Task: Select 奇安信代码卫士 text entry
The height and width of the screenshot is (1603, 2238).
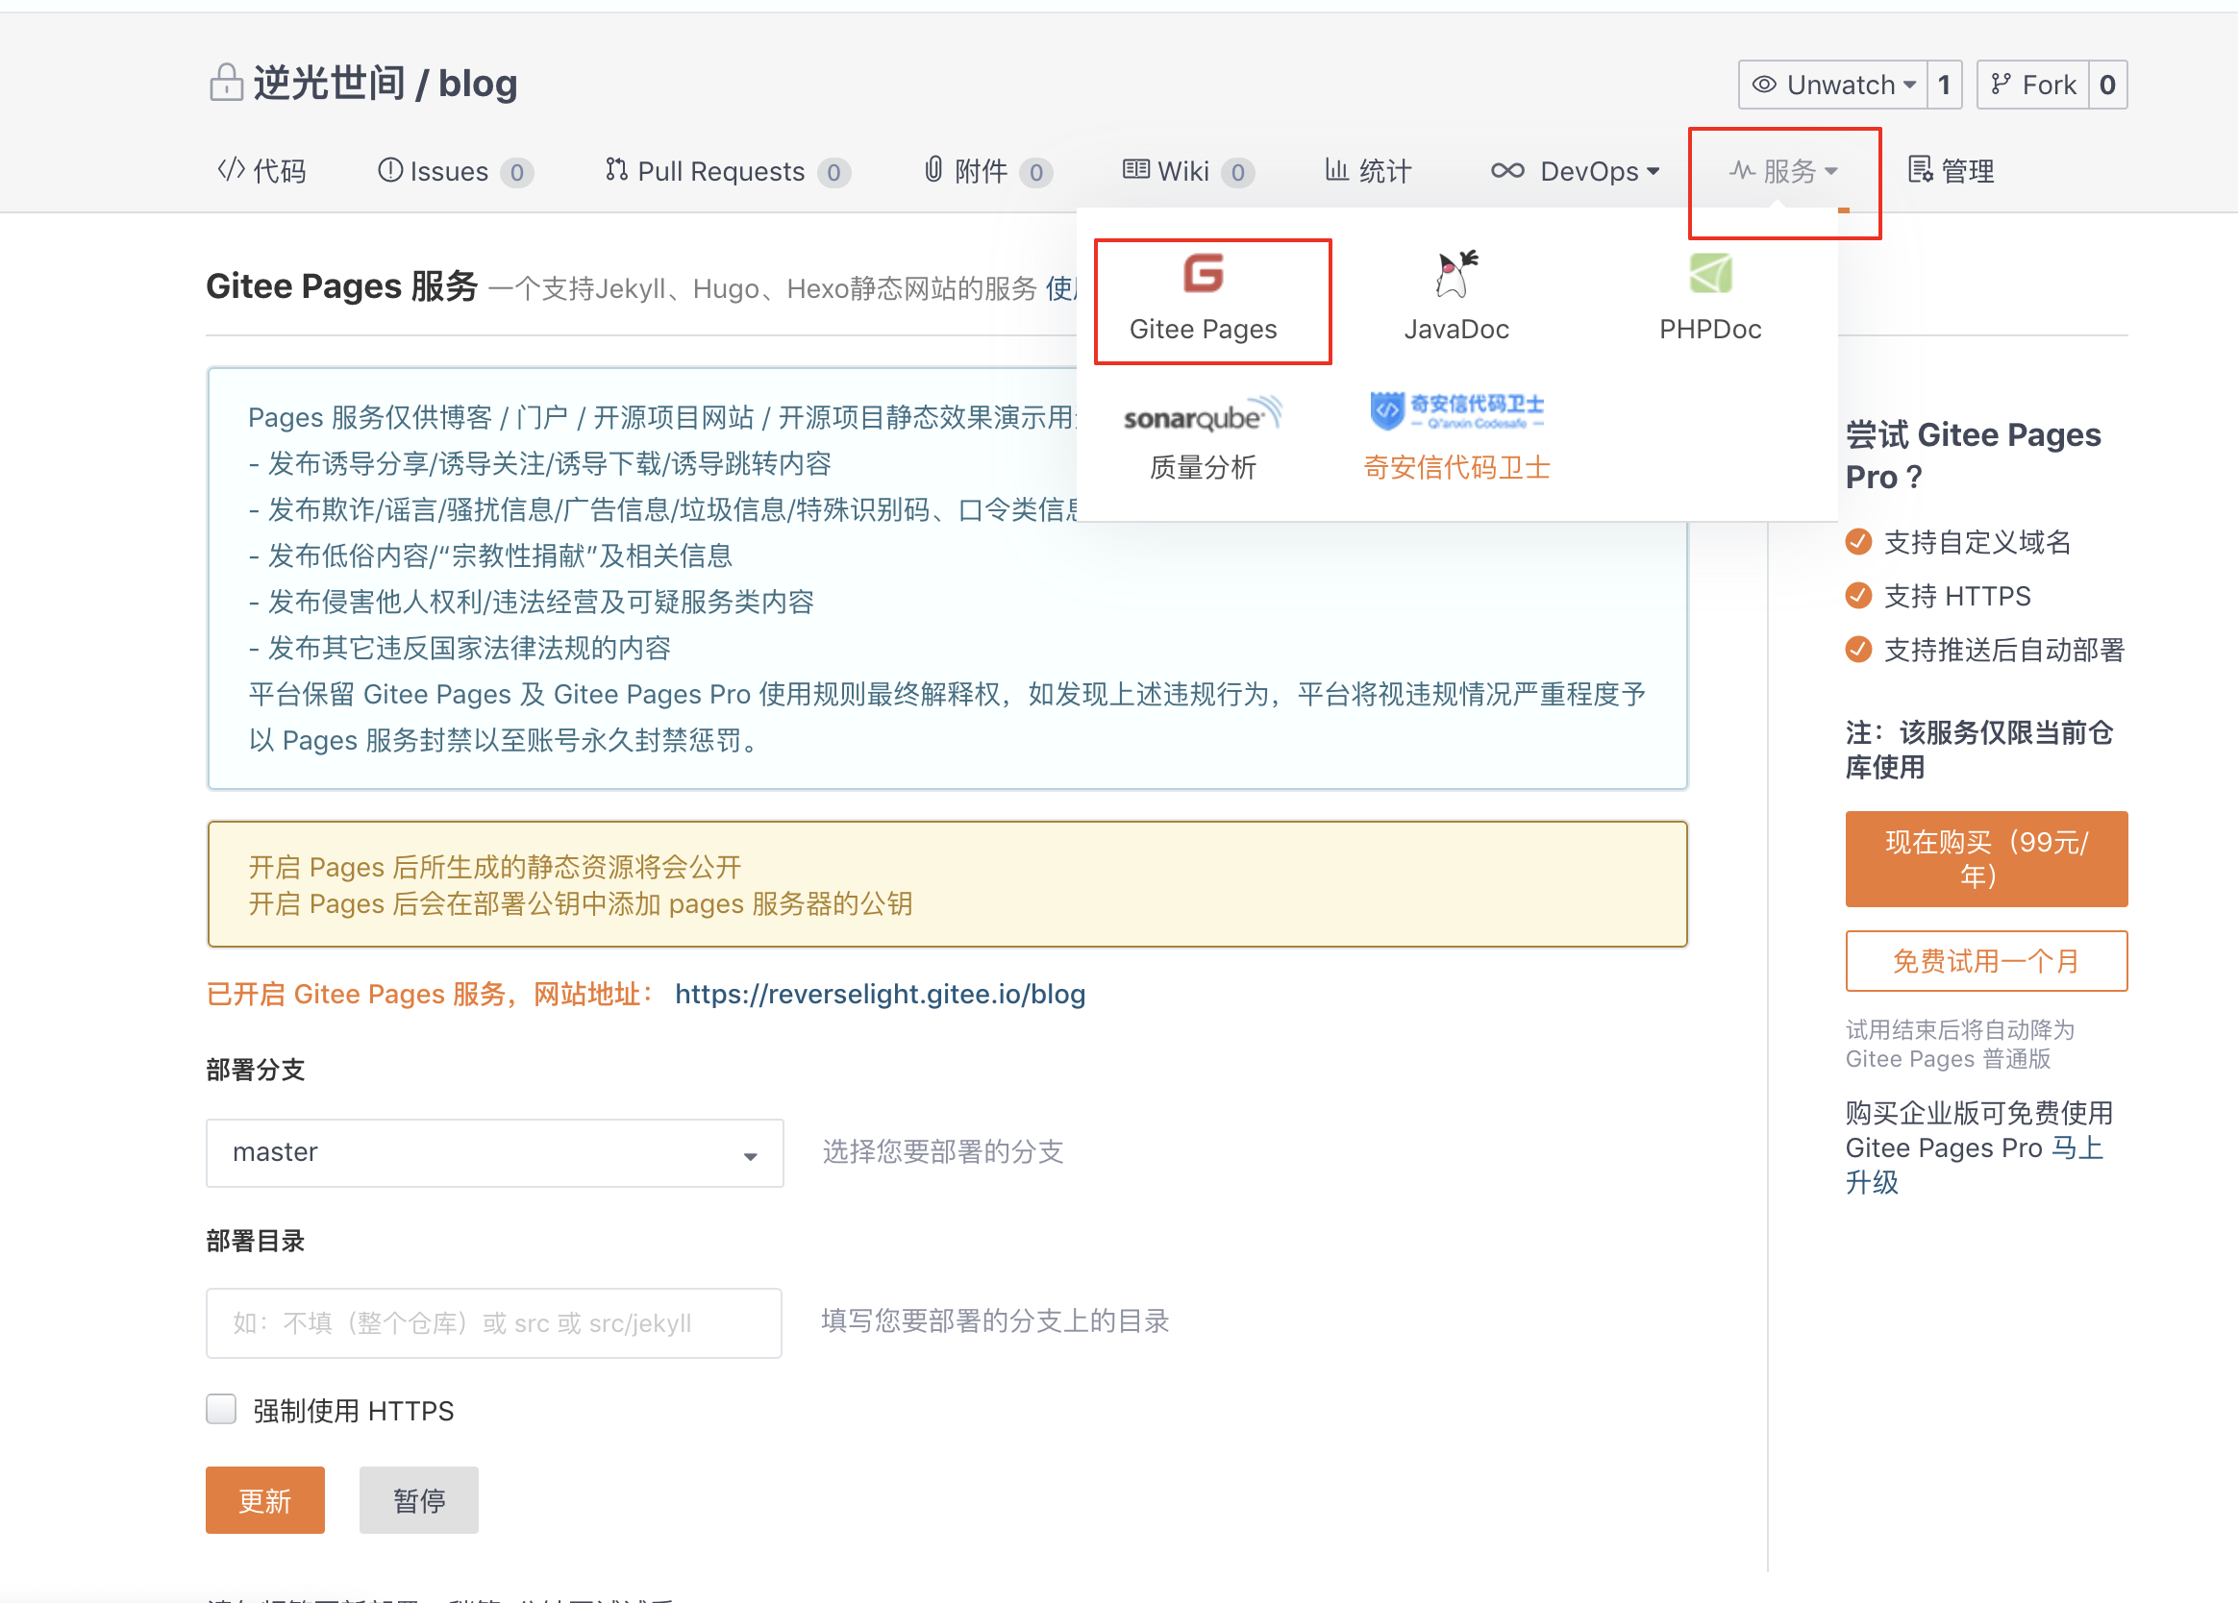Action: tap(1456, 468)
